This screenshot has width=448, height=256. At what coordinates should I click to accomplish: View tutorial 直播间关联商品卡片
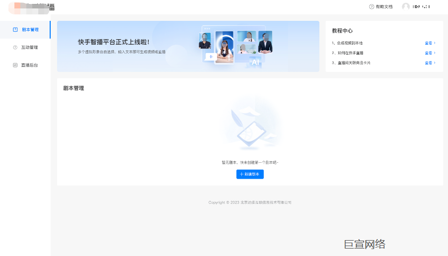pos(430,63)
